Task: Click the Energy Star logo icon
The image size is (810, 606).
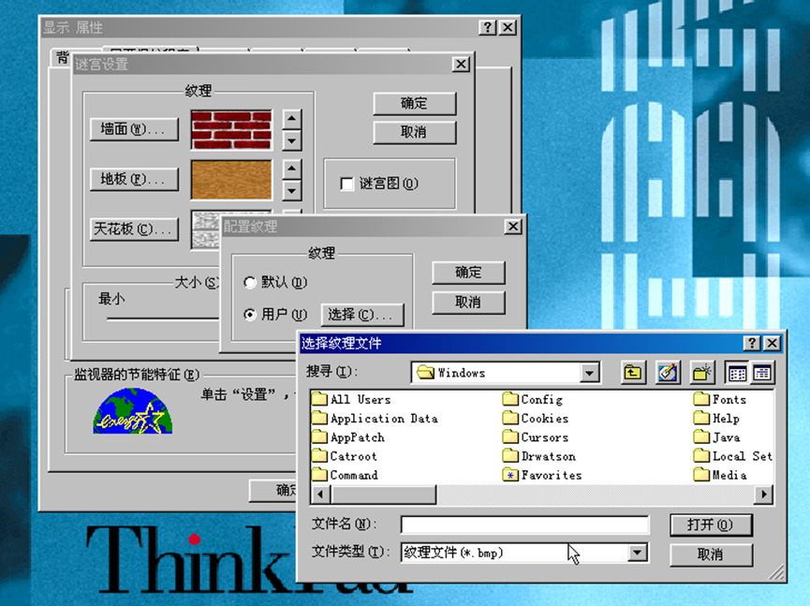Action: 133,411
